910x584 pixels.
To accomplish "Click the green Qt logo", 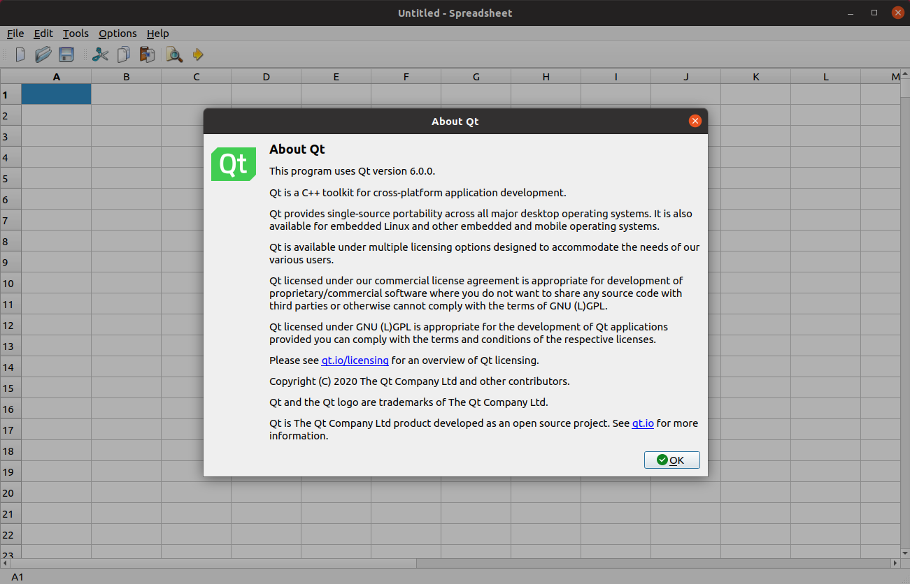I will [x=234, y=164].
